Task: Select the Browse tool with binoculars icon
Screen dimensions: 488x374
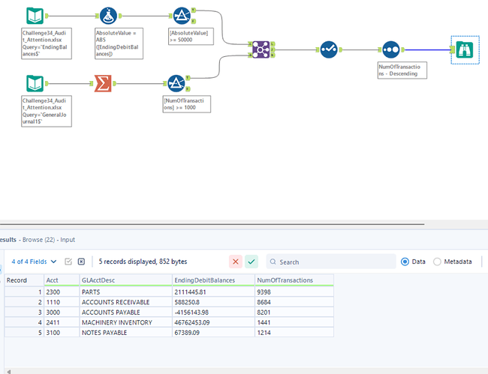Action: (x=464, y=49)
